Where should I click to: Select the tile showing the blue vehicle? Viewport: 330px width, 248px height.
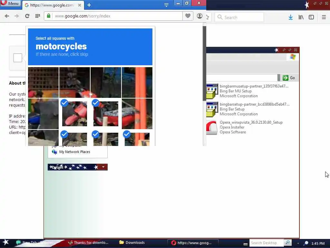[x=44, y=114]
